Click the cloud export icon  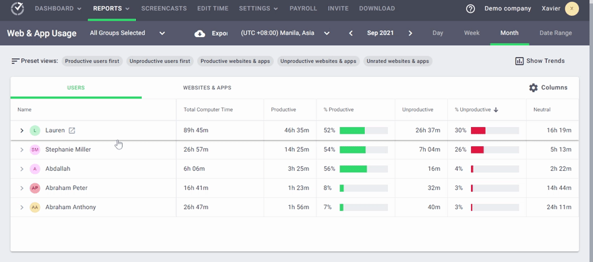coord(200,33)
